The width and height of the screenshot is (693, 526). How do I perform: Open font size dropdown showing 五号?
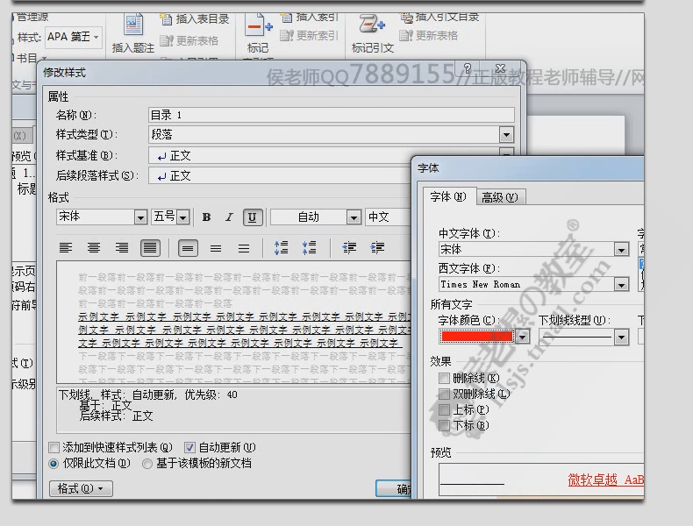click(x=183, y=217)
